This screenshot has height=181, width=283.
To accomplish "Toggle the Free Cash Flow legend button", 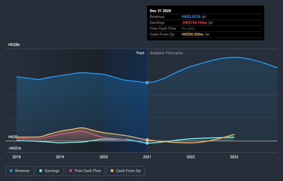I will (85, 171).
